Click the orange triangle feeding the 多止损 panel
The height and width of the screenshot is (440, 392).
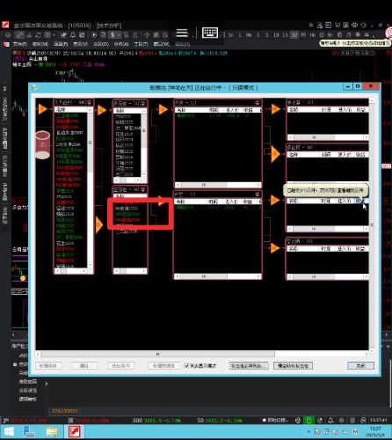(275, 154)
